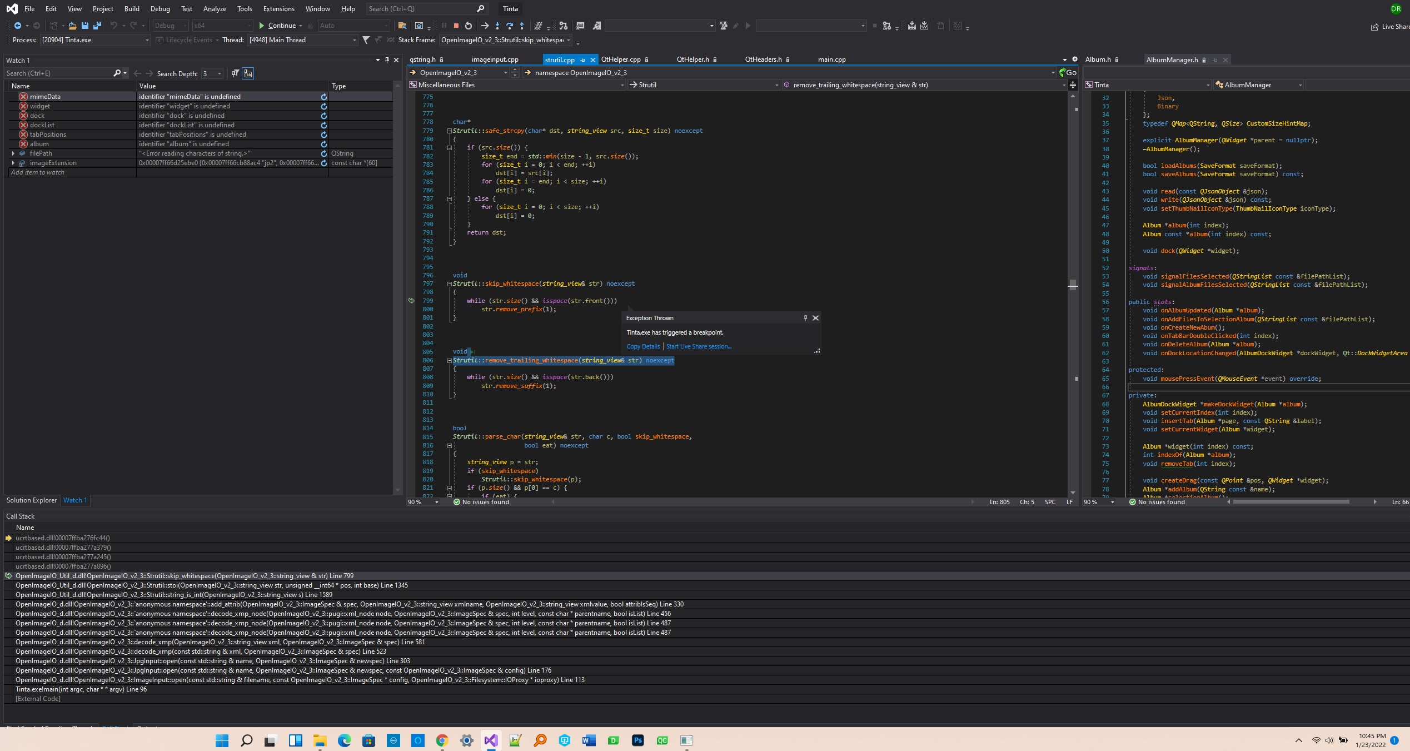Start a Live Share session from the popup
The image size is (1410, 751).
(698, 346)
